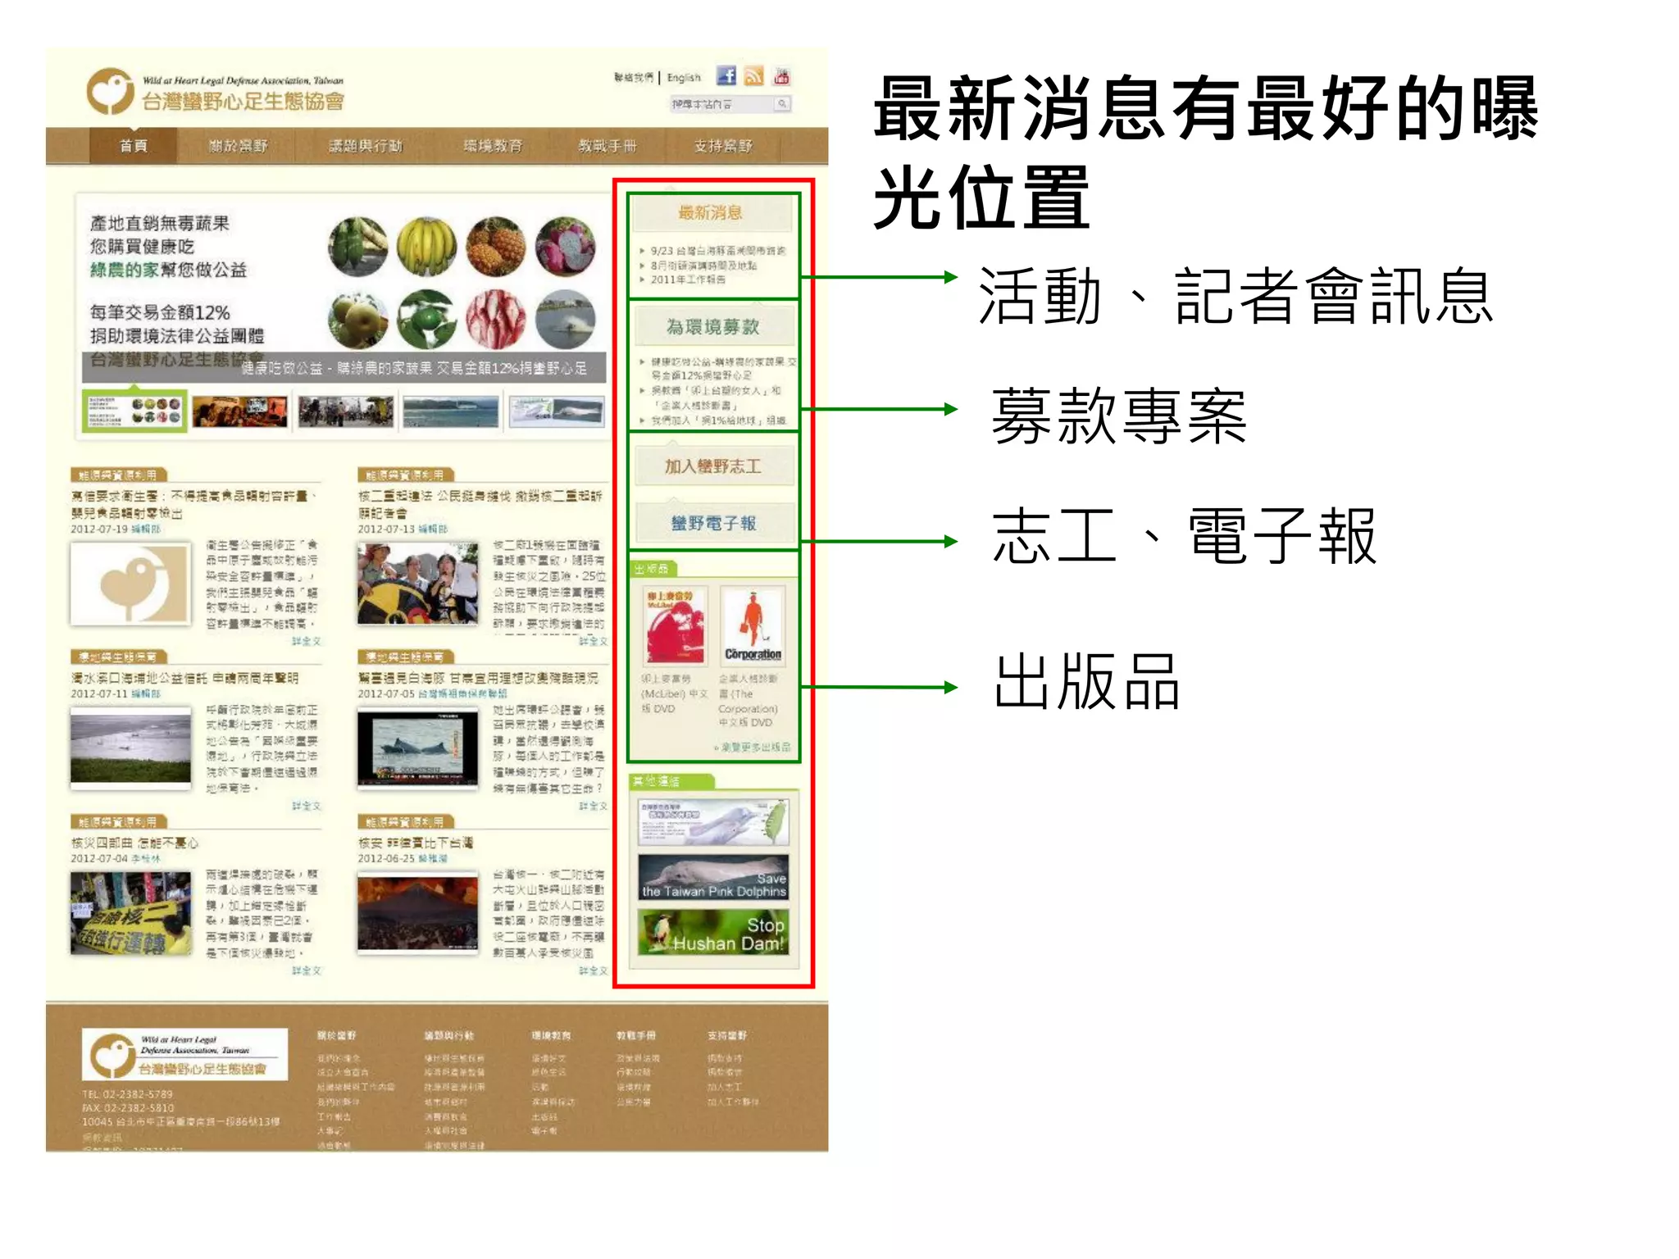Image resolution: width=1679 pixels, height=1259 pixels.
Task: Click the bird logo in the page header
Action: [x=110, y=91]
